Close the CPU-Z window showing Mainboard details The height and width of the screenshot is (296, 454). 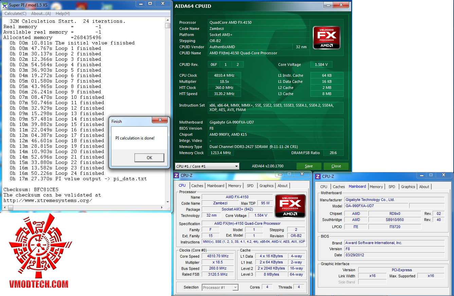point(443,175)
